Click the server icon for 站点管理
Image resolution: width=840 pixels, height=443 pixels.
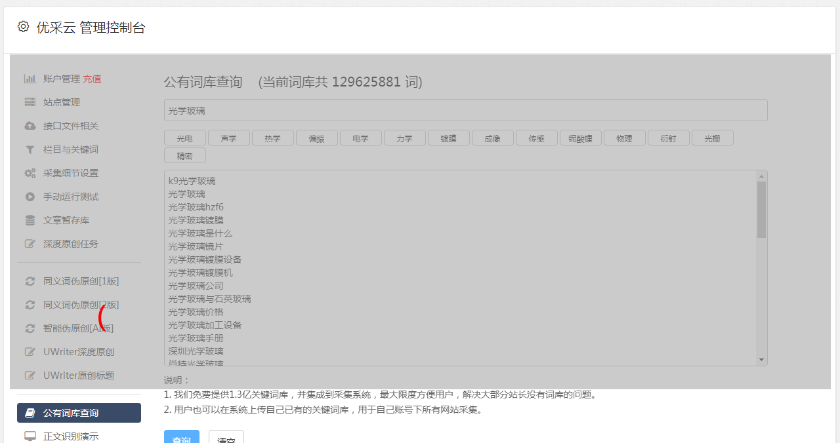click(x=30, y=102)
